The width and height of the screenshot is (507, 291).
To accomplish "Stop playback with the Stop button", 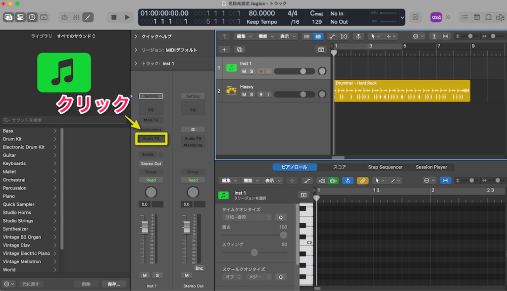I will [x=114, y=17].
